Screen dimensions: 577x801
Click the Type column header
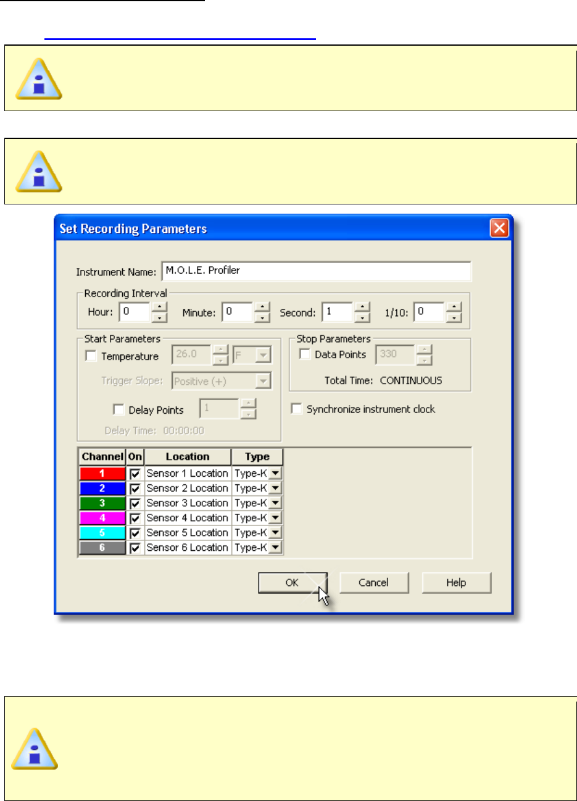pyautogui.click(x=257, y=457)
